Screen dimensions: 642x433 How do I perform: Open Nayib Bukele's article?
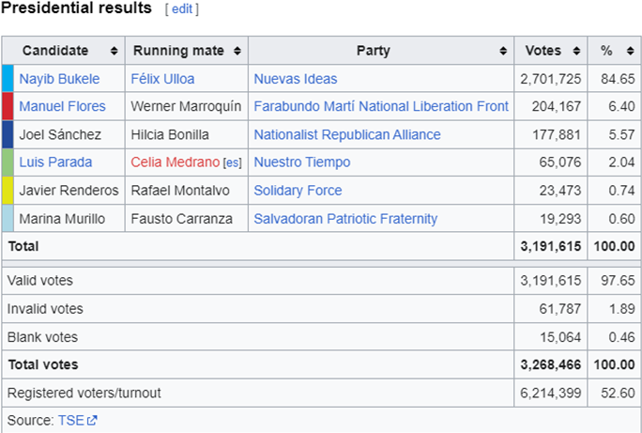[x=59, y=79]
